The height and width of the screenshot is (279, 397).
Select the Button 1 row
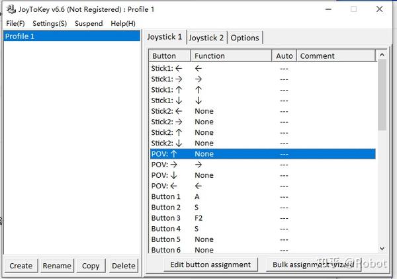point(263,197)
